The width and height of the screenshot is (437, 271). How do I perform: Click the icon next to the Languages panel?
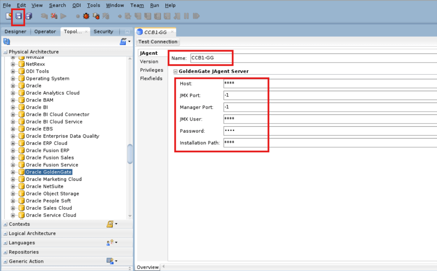click(x=110, y=242)
